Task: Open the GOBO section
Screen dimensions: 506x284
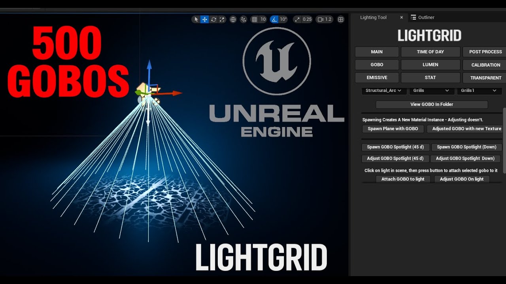Action: coord(377,65)
